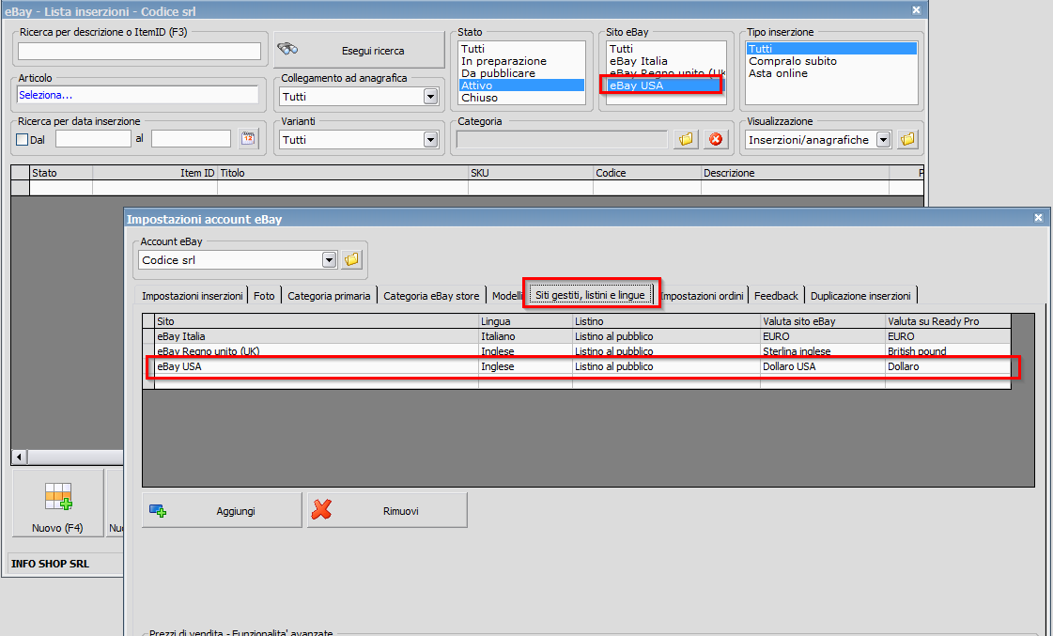Image resolution: width=1053 pixels, height=636 pixels.
Task: Click the Dal start date field
Action: click(93, 139)
